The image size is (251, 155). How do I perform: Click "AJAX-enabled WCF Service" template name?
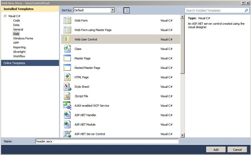(x=92, y=106)
